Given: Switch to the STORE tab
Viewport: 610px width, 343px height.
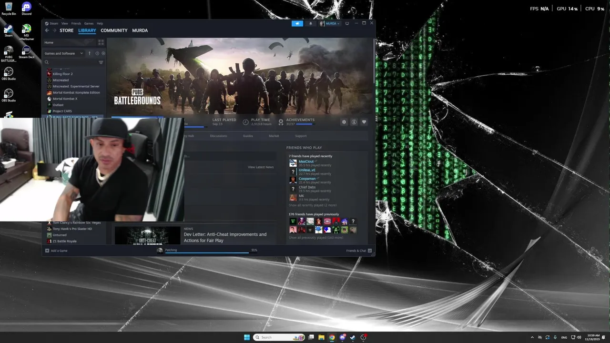Looking at the screenshot, I should click(x=67, y=30).
